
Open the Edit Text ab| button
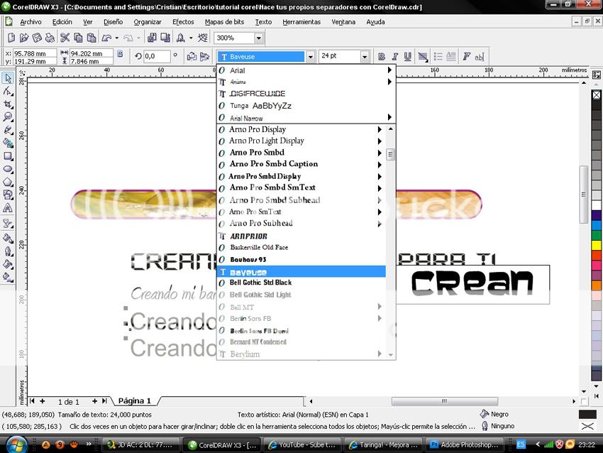pos(479,57)
